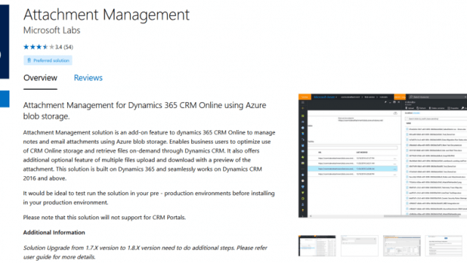Click the Microsoft Labs publisher name

52,31
